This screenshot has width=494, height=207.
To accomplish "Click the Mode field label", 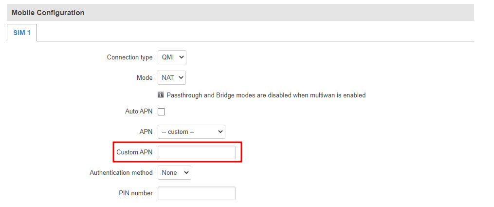I will pyautogui.click(x=145, y=77).
